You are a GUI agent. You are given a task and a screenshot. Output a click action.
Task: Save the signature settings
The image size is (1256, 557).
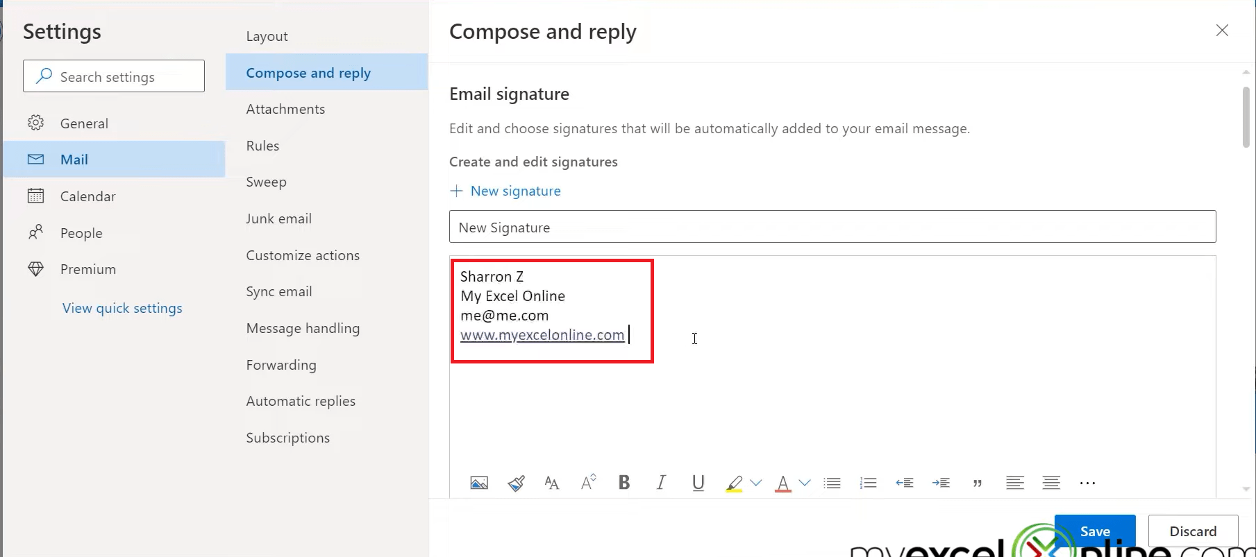(1095, 531)
